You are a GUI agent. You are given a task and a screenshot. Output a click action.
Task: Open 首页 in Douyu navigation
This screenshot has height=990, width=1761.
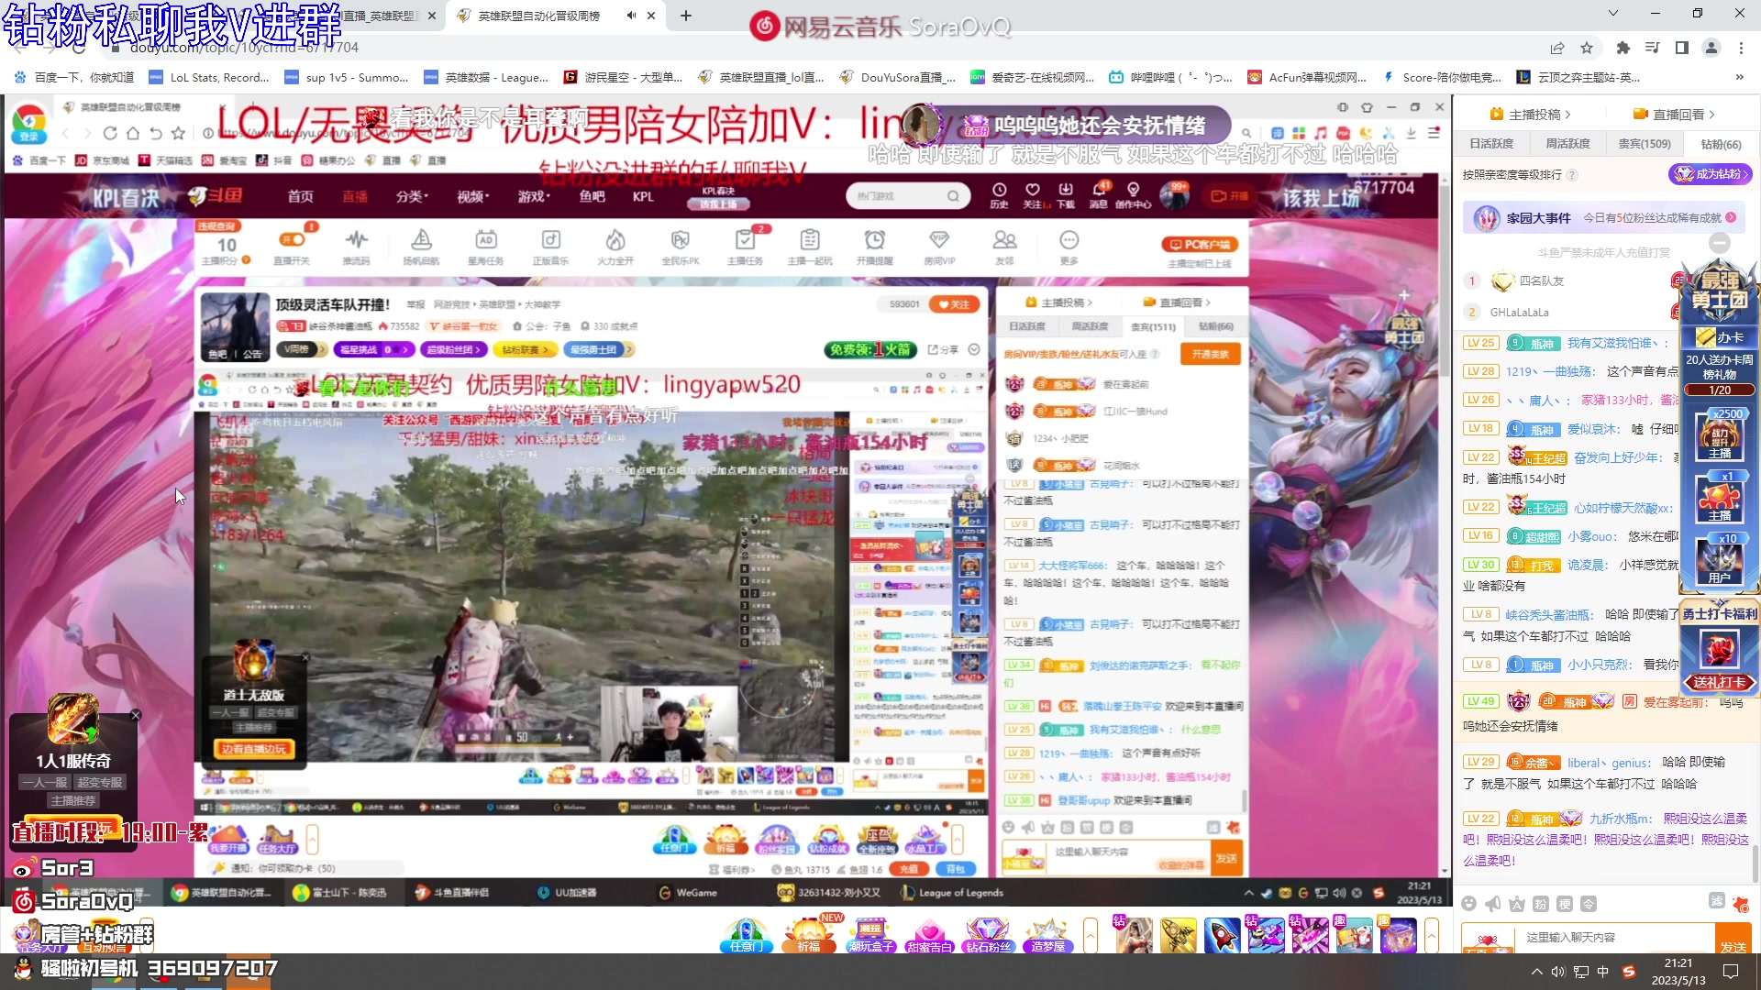click(x=300, y=196)
